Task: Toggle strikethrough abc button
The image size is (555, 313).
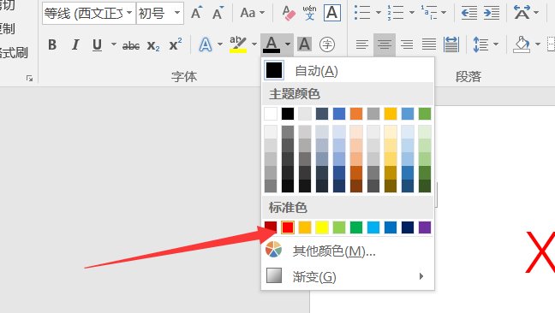Action: 130,45
